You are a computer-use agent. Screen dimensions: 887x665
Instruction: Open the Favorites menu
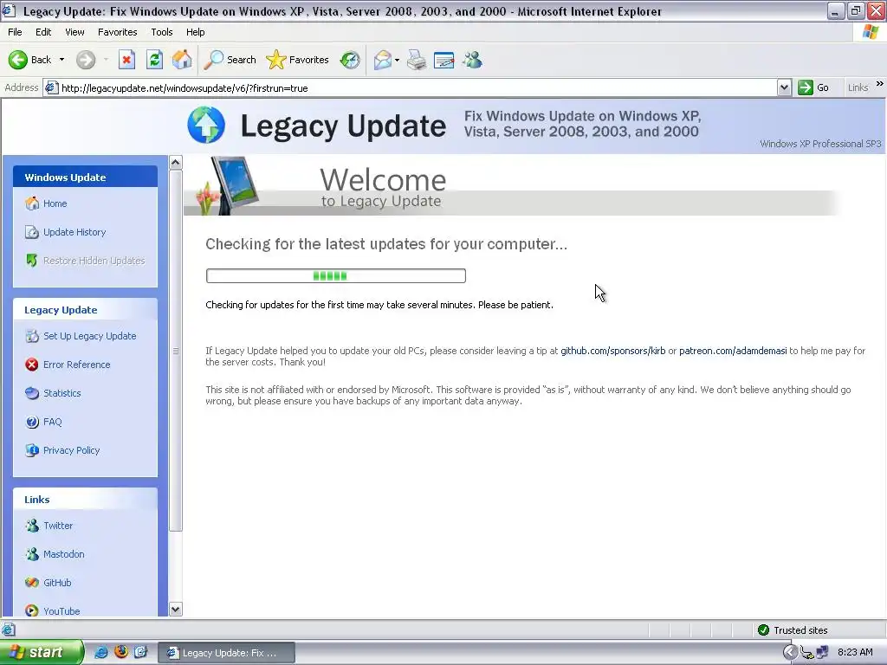tap(118, 32)
